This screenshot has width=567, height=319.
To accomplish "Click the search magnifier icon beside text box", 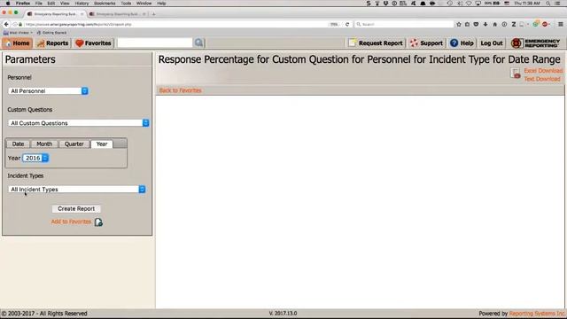I will tap(198, 43).
